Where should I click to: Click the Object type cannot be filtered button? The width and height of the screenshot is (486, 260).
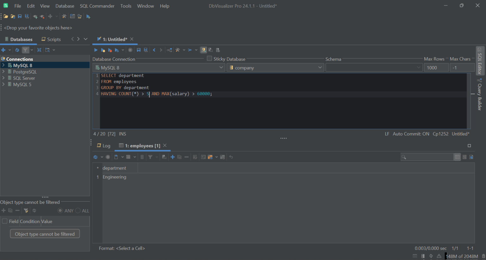[x=45, y=234]
